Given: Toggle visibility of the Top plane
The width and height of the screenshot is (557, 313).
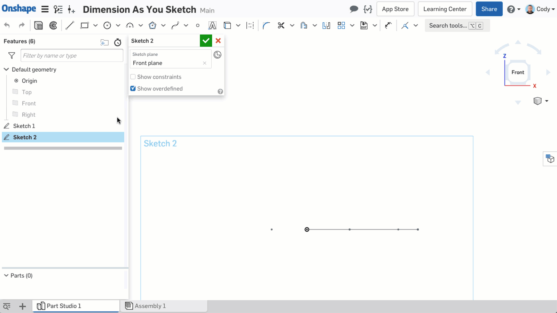Looking at the screenshot, I should click(15, 92).
